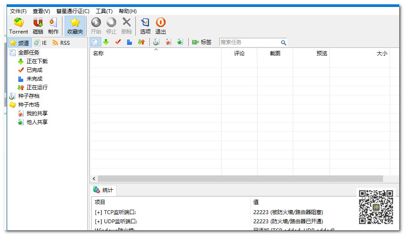This screenshot has height=235, width=404.
Task: Toggle the favorites panel (收藏夹)
Action: [75, 26]
